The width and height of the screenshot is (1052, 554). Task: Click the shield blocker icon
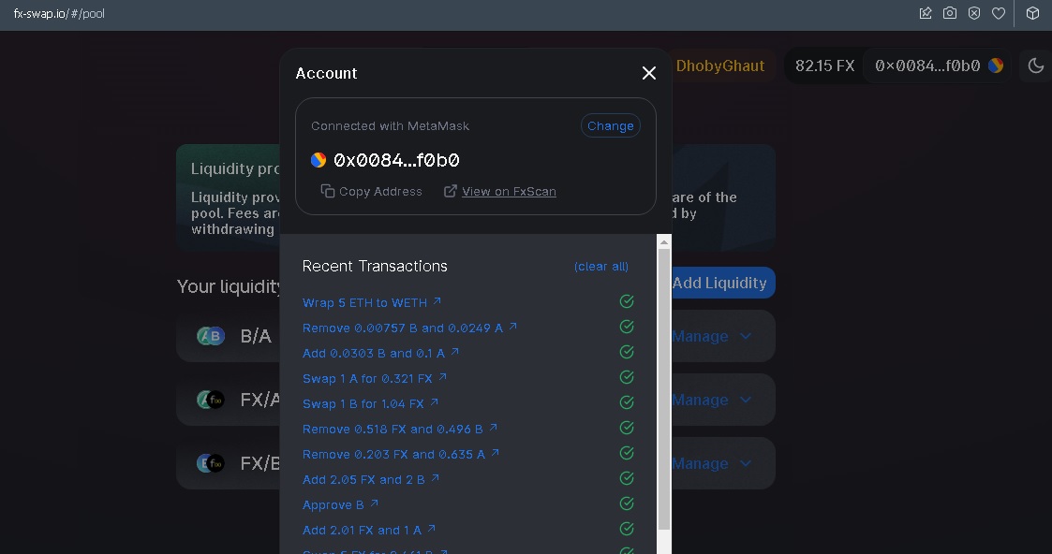coord(974,13)
